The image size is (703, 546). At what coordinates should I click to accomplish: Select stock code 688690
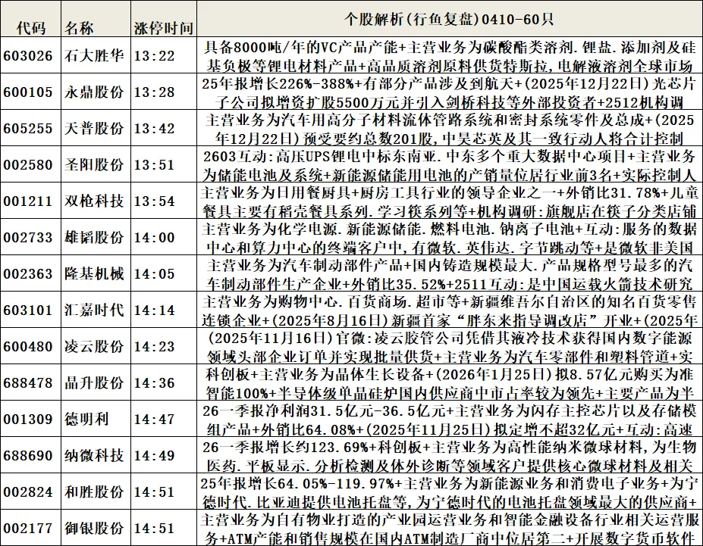tap(28, 456)
